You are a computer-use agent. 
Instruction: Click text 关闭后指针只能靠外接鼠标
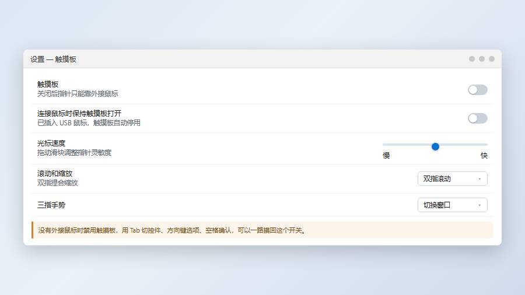point(78,94)
